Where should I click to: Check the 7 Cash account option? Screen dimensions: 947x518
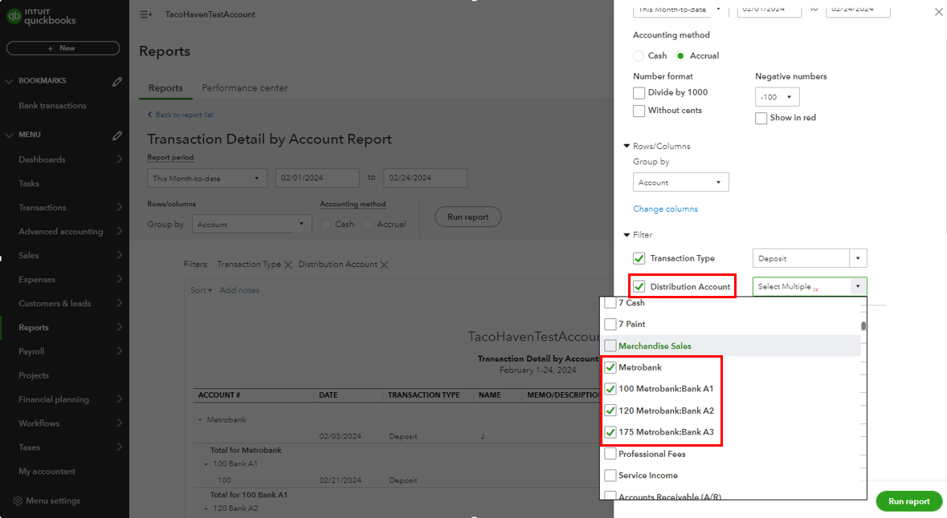point(610,303)
